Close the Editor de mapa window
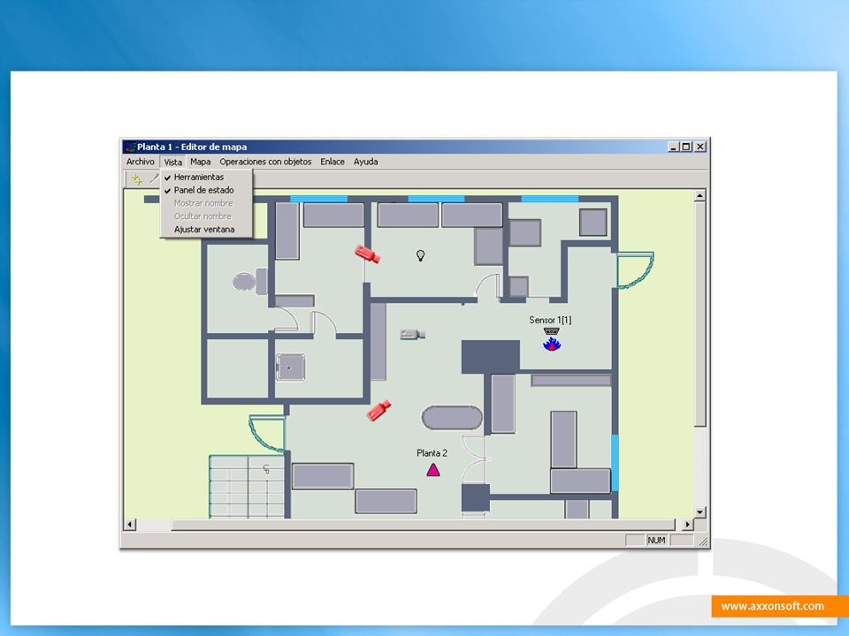 (700, 147)
